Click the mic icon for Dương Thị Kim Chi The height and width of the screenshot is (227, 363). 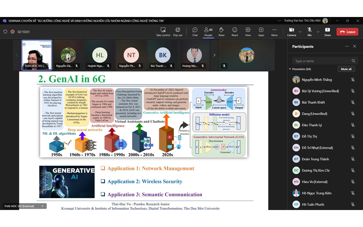point(353,171)
